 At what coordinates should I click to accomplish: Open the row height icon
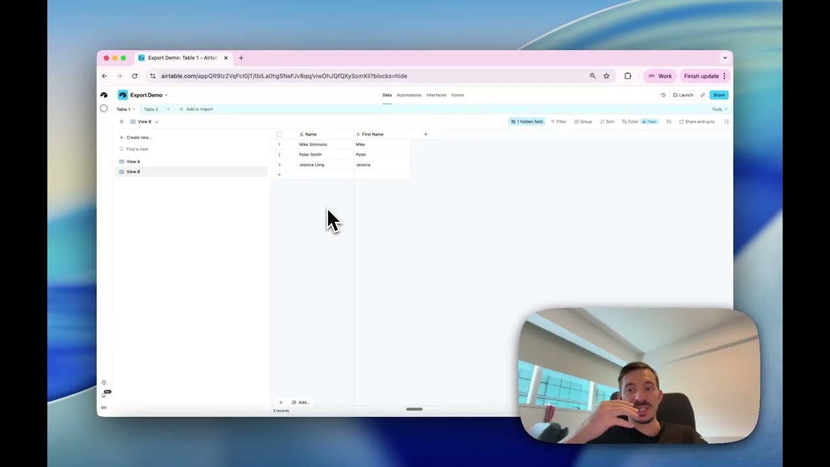pyautogui.click(x=669, y=121)
